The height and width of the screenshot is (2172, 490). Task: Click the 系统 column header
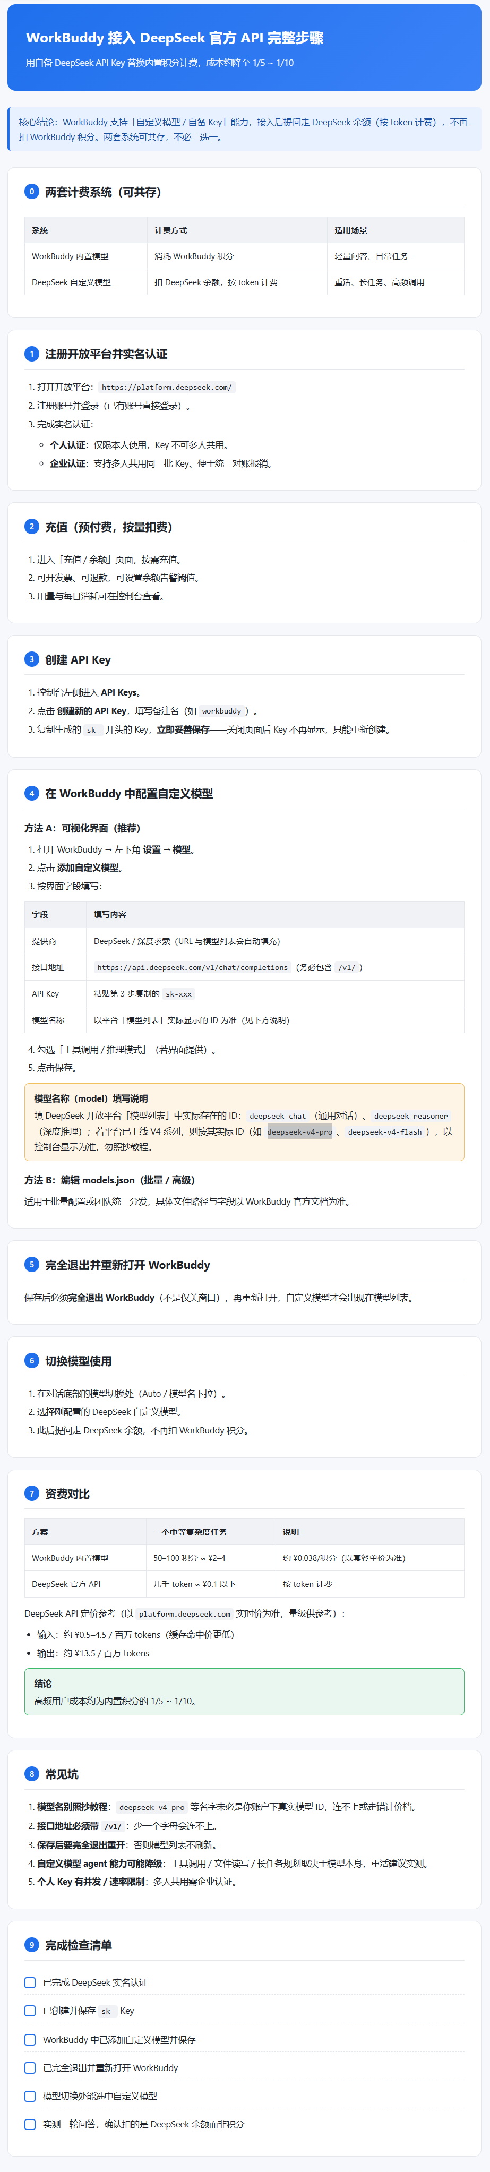pos(86,229)
